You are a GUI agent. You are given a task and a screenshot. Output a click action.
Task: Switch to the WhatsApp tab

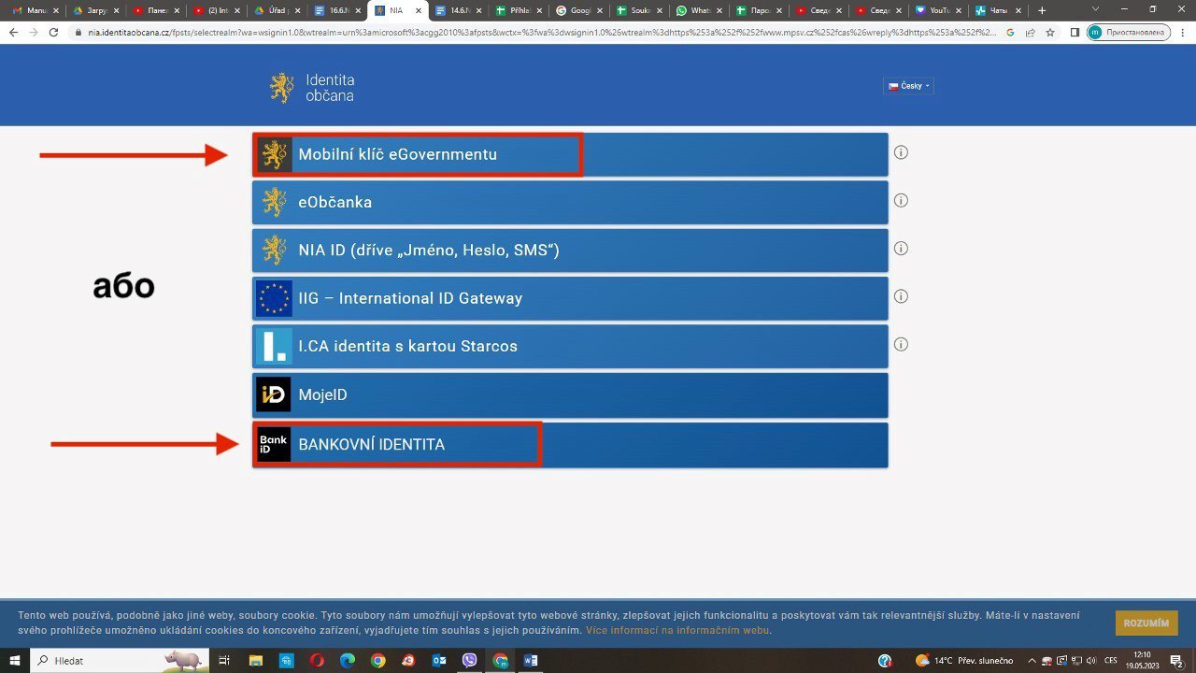tap(700, 10)
